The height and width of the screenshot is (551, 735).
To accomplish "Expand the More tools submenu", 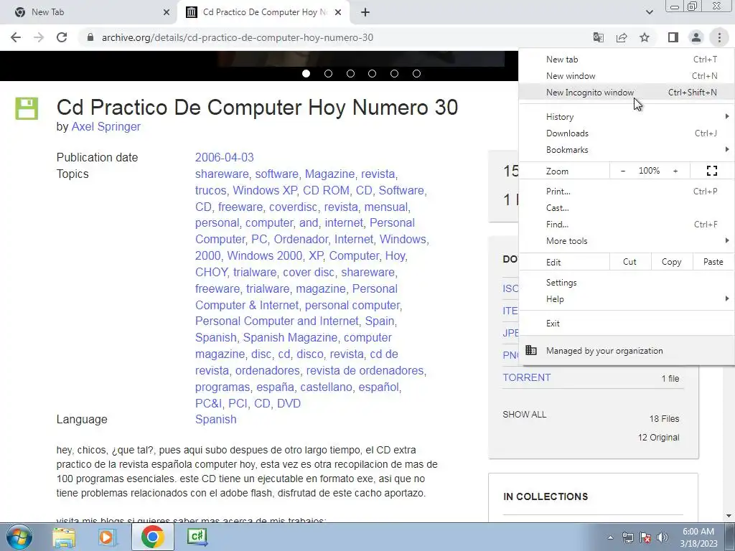I will point(626,241).
